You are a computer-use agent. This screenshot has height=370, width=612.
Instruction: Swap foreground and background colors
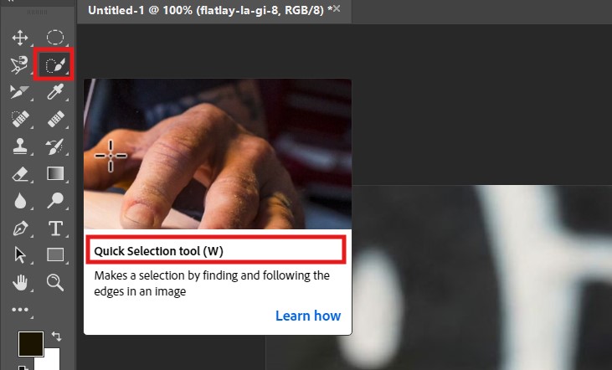tap(56, 336)
